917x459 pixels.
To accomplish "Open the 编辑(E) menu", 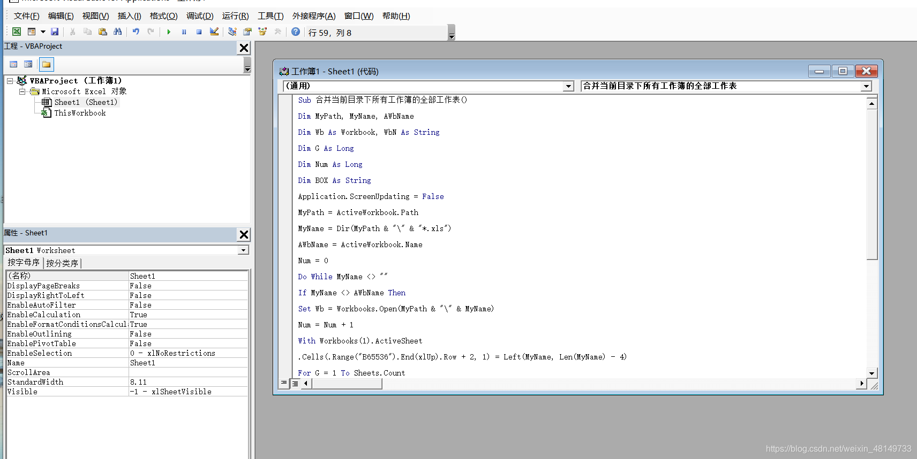I will 61,16.
